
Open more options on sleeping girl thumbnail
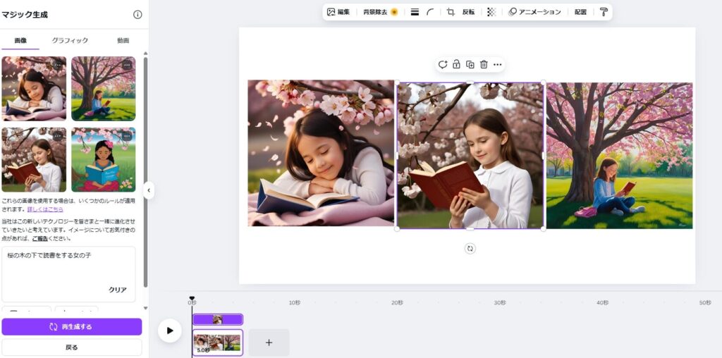click(58, 66)
